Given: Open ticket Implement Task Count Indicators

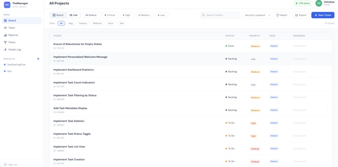Looking at the screenshot, I should point(74,83).
